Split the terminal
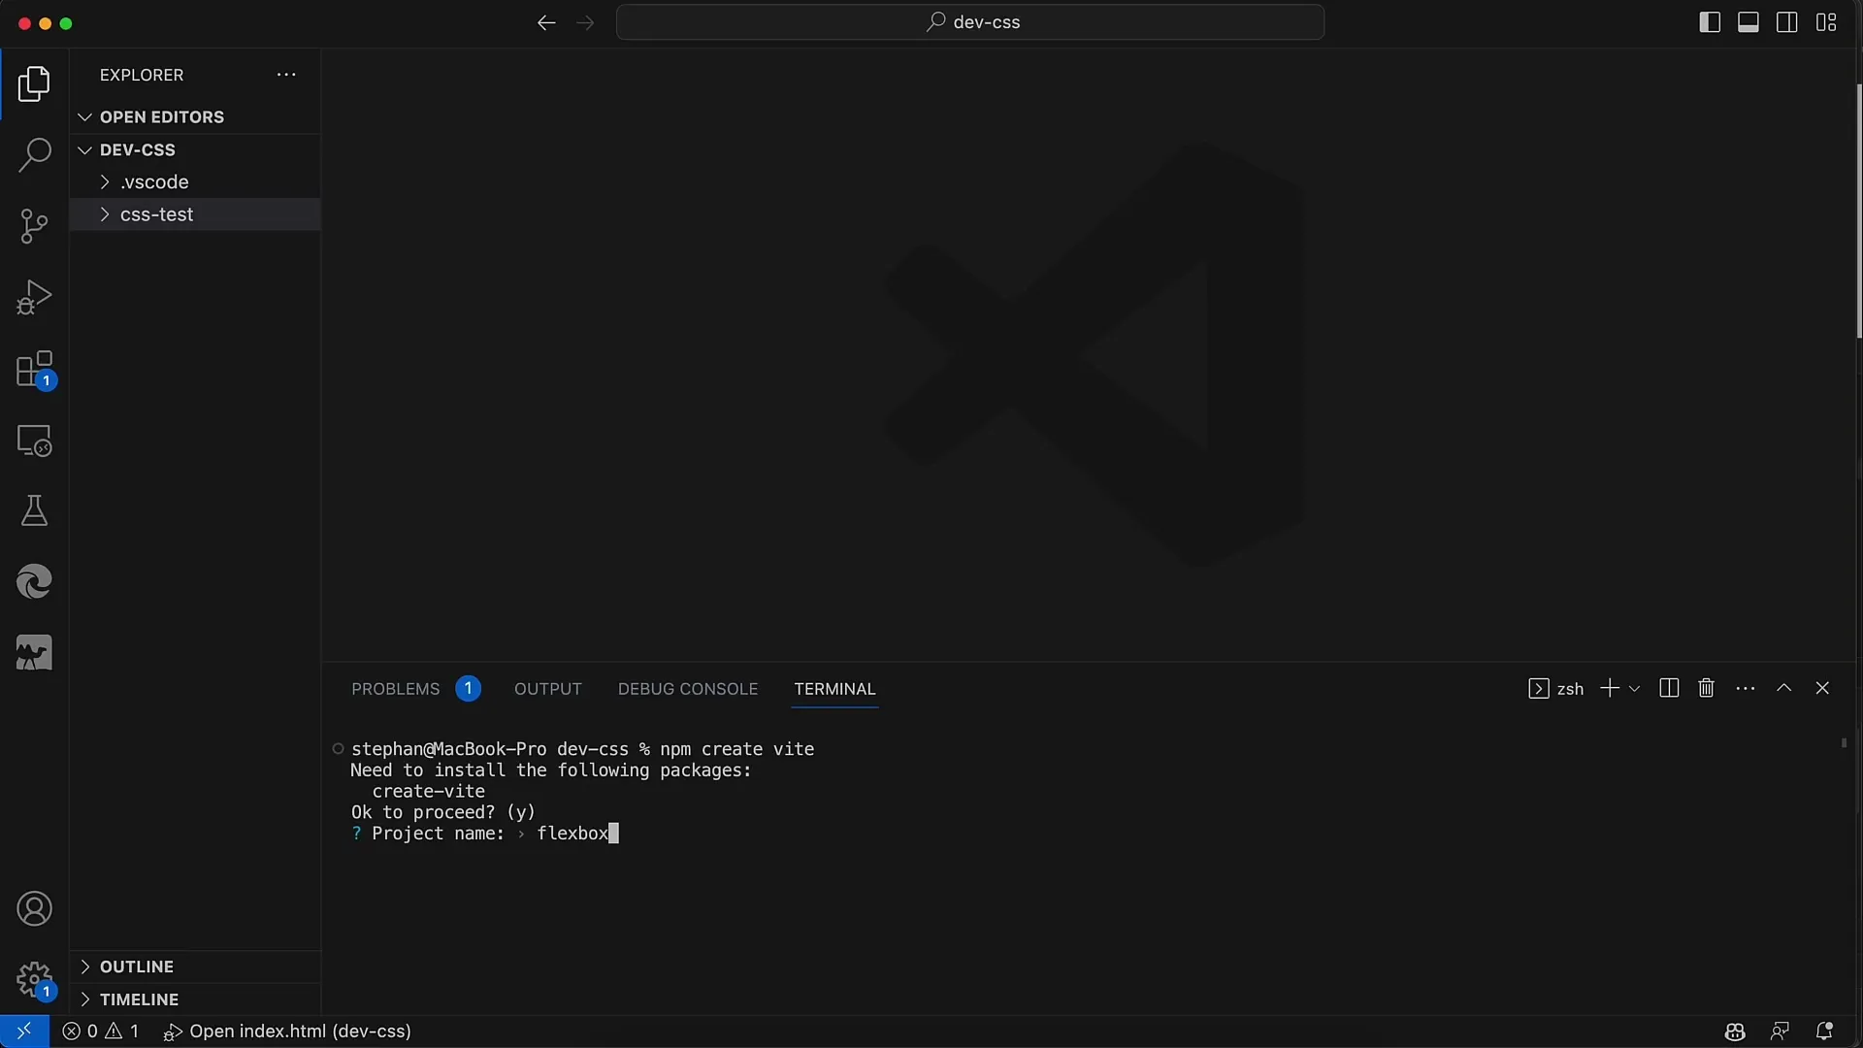This screenshot has height=1048, width=1863. pos(1669,688)
